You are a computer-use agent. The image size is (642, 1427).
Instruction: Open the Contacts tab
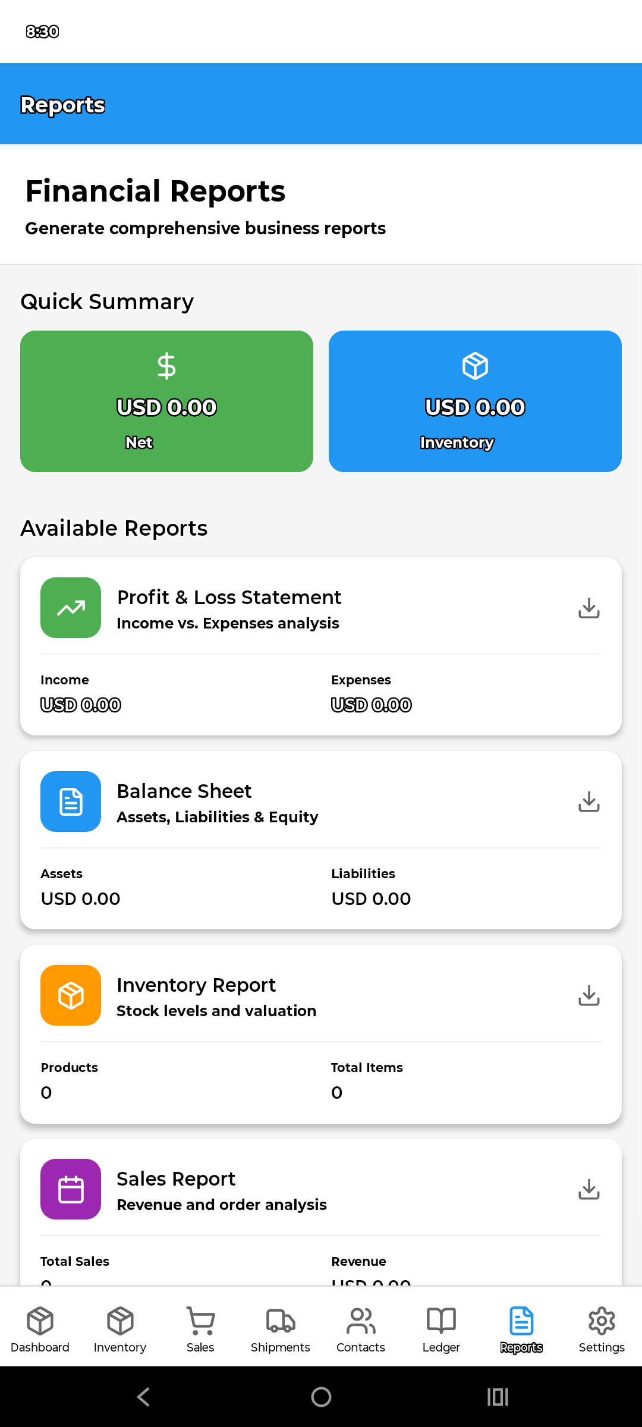click(361, 1329)
